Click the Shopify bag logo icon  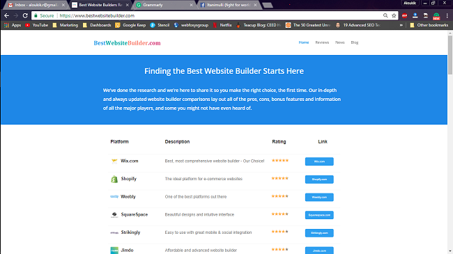coord(114,180)
